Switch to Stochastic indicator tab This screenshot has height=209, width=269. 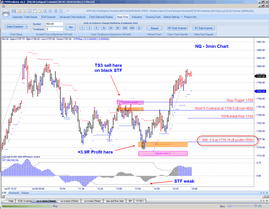click(x=14, y=193)
